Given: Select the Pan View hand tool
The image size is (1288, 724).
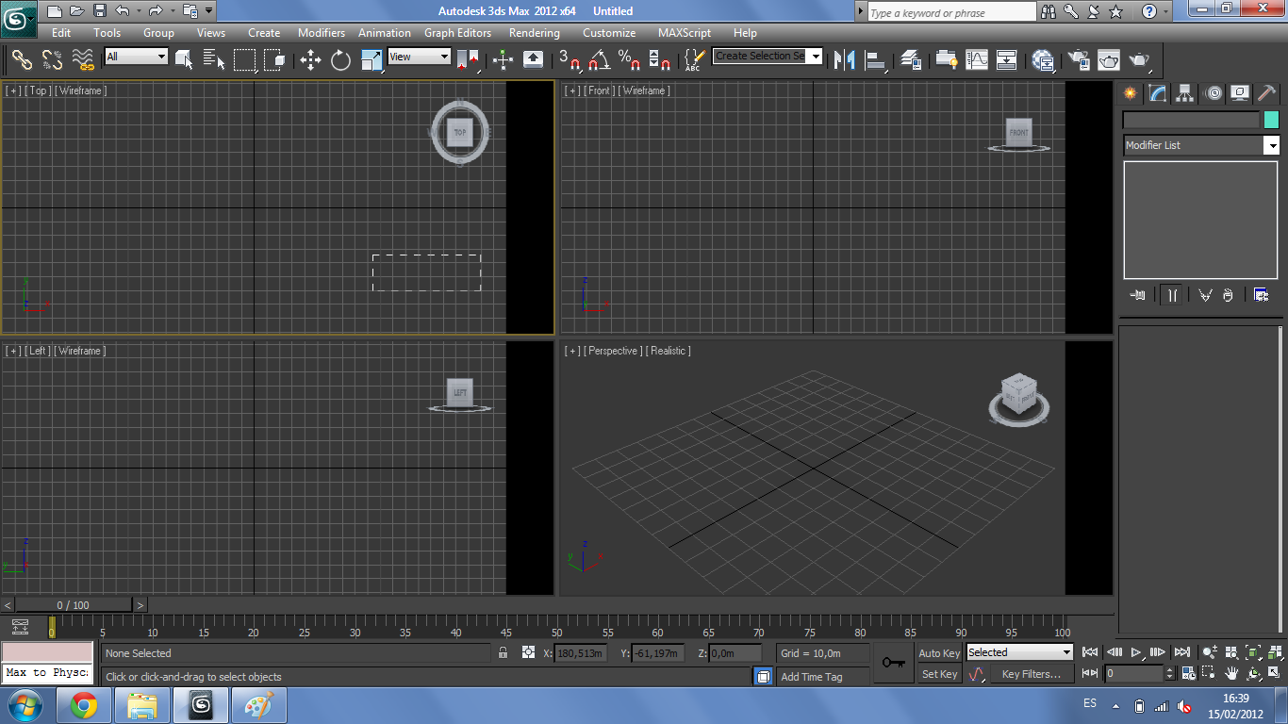Looking at the screenshot, I should point(1231,673).
